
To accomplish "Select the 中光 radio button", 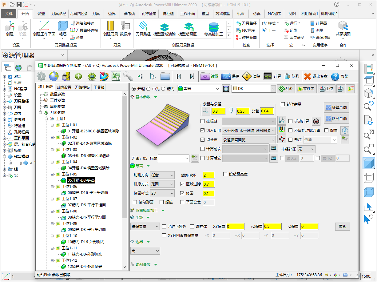I will coord(149,89).
